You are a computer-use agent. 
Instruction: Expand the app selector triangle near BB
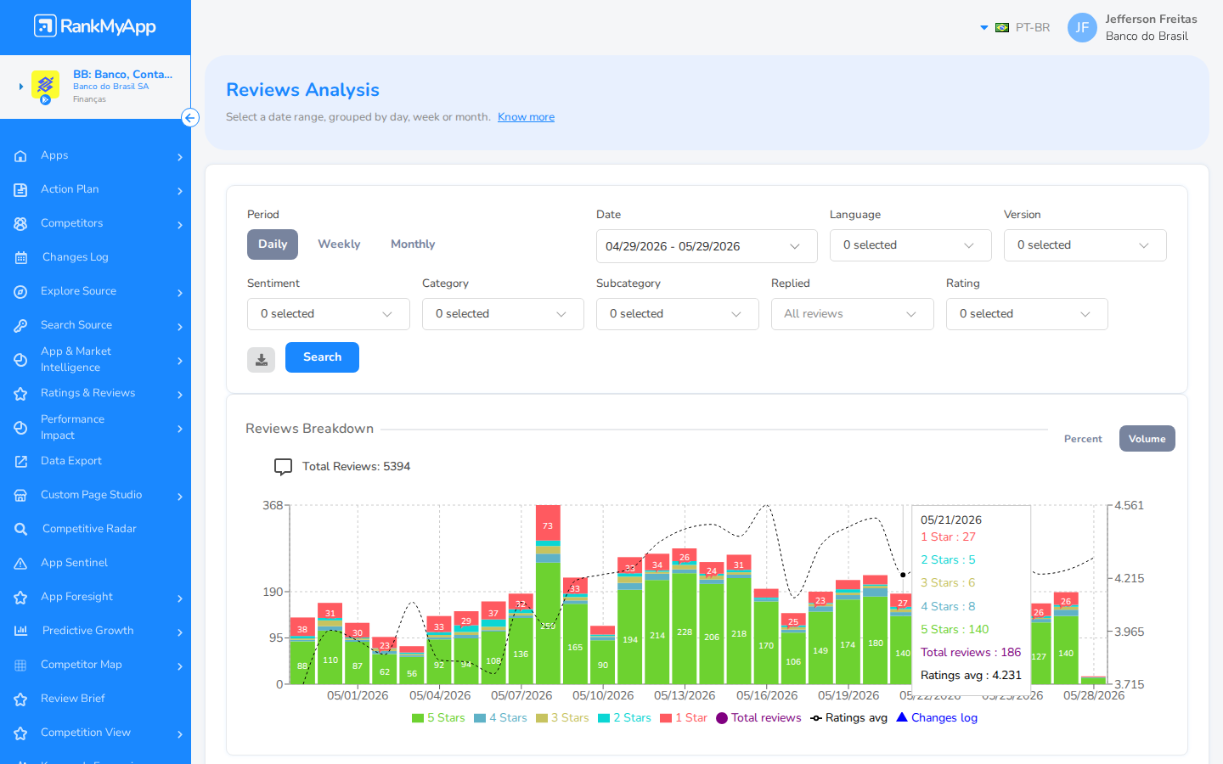[20, 87]
